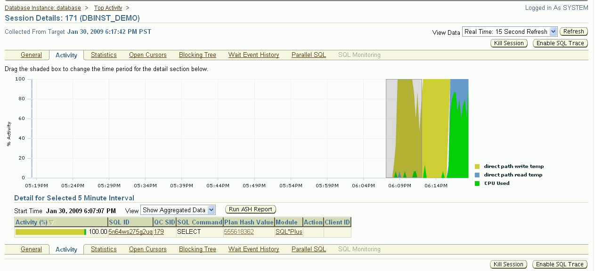Switch to the Parallel SQL tab
This screenshot has height=271, width=595.
[309, 55]
